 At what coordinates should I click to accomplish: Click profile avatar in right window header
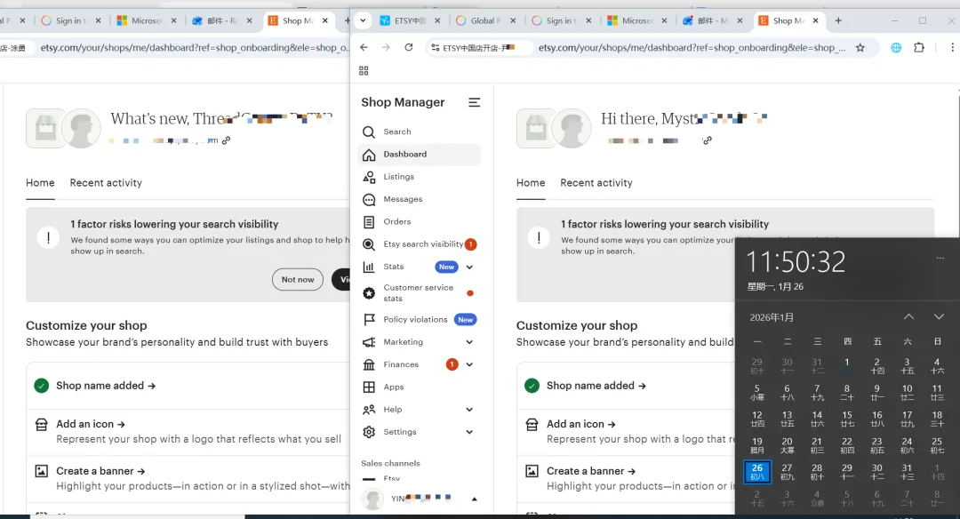(572, 129)
